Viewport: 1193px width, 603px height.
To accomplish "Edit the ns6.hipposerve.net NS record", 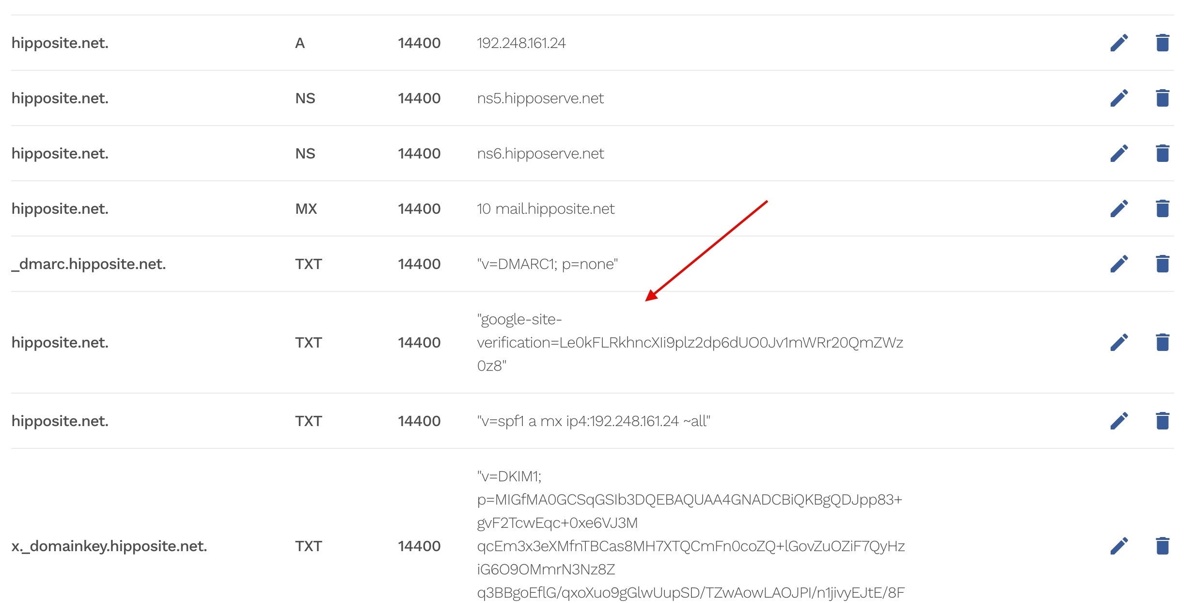I will coord(1119,154).
